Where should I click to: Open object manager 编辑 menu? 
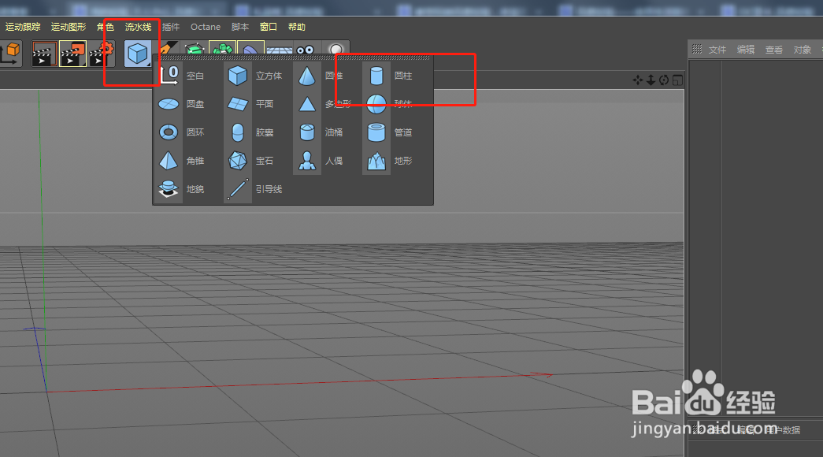coord(745,50)
